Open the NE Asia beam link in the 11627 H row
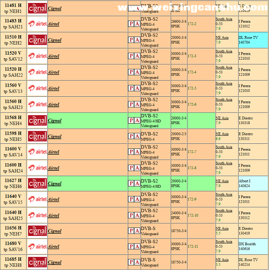The width and height of the screenshot is (269, 270). 222,181
